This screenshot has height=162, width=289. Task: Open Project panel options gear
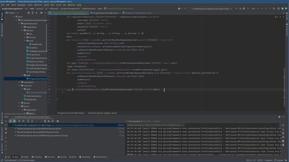(x=41, y=13)
